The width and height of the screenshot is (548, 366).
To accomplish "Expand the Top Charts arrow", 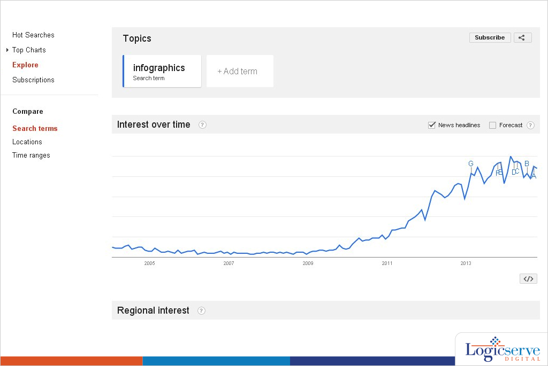I will pos(7,50).
